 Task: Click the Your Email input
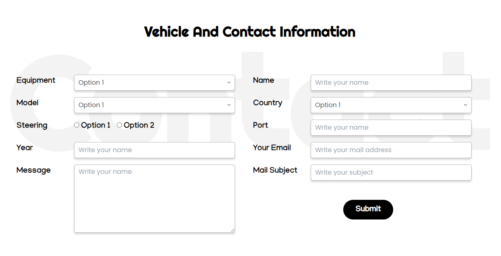pos(391,150)
